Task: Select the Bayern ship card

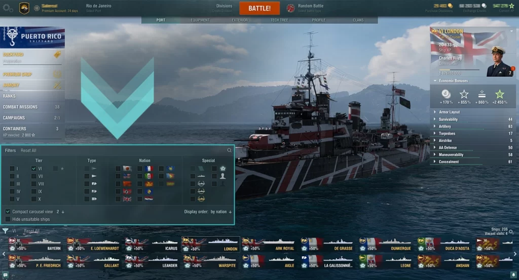Action: click(35, 245)
